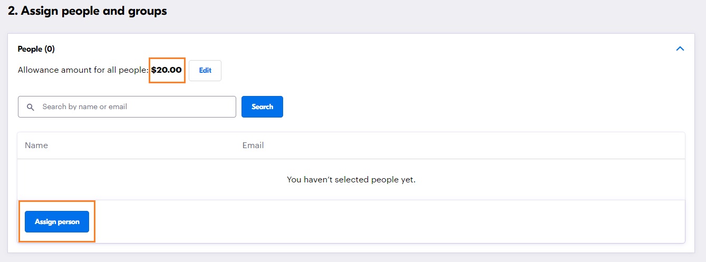Viewport: 706px width, 262px height.
Task: Click the Assign people and groups heading
Action: (88, 11)
